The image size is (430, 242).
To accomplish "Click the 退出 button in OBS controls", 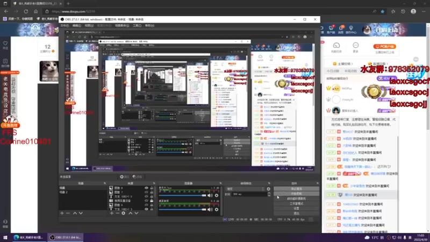I will point(297,213).
